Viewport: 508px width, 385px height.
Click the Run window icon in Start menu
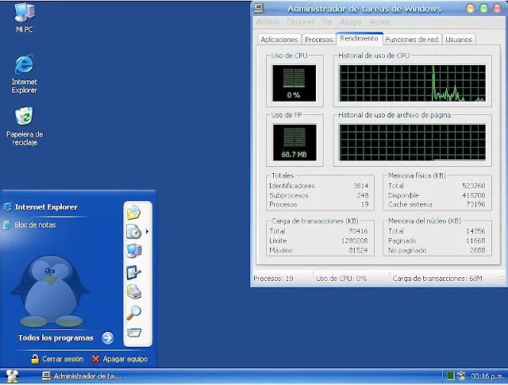point(134,333)
